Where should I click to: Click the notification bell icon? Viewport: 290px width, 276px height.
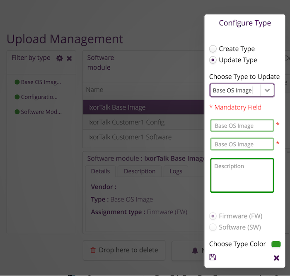click(x=195, y=250)
